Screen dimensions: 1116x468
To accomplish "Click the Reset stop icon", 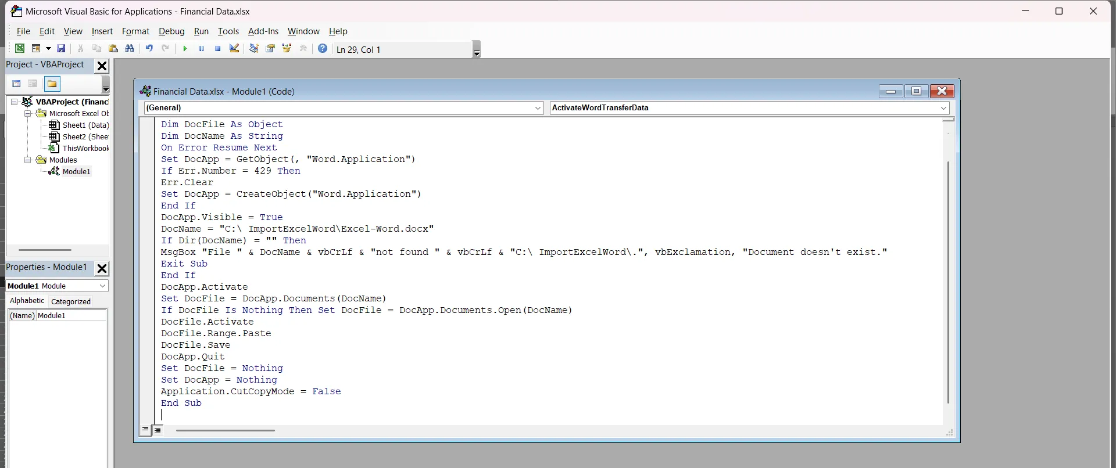I will (217, 49).
